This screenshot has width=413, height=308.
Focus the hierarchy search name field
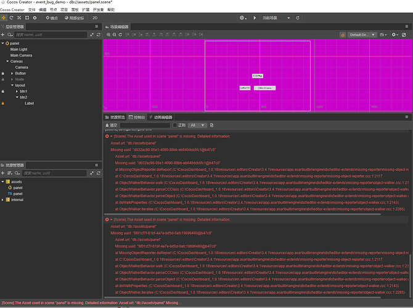coord(51,34)
